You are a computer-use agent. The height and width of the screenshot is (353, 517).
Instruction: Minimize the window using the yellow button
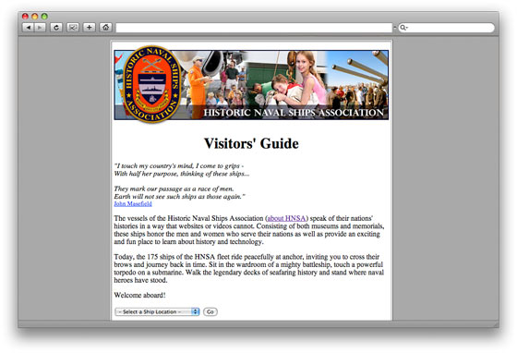(35, 16)
